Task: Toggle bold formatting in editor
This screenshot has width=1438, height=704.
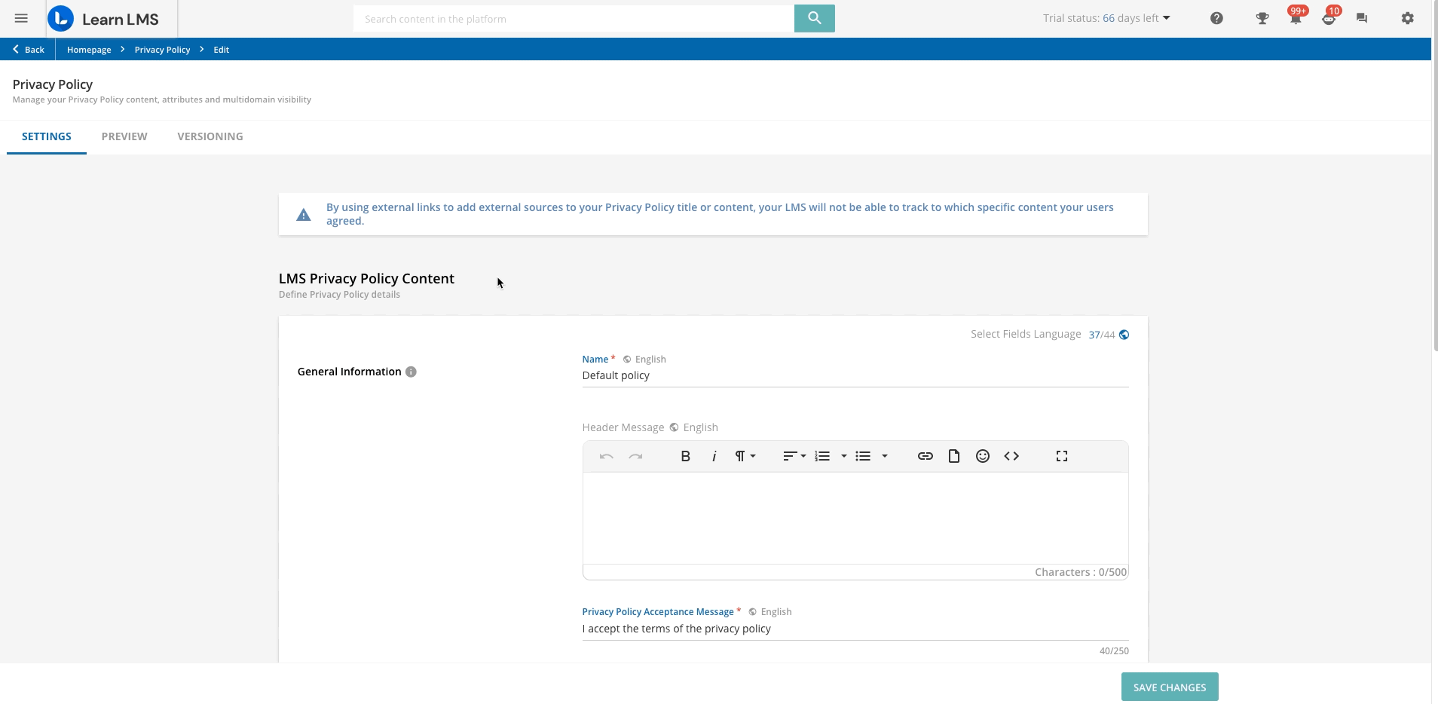Action: coord(685,456)
